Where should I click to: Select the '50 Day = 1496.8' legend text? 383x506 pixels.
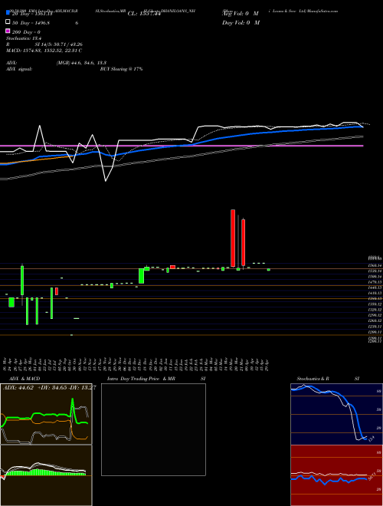point(31,23)
